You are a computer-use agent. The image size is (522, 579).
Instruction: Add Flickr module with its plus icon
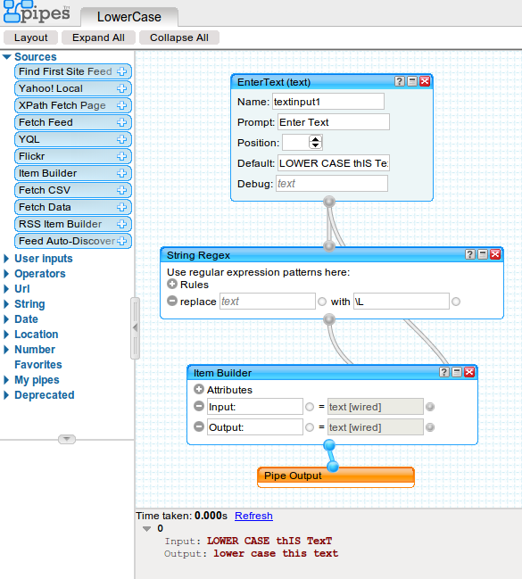pyautogui.click(x=121, y=156)
